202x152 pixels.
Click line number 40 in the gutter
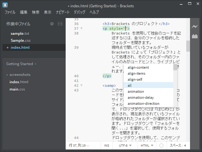(x=76, y=76)
